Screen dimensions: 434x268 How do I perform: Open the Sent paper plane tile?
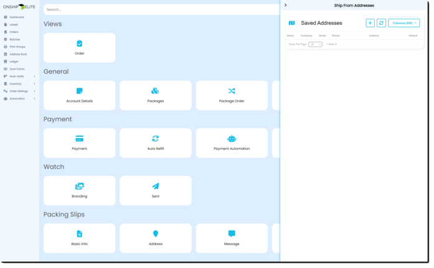(x=155, y=190)
